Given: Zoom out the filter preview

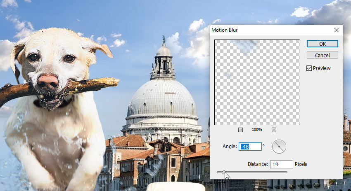Looking at the screenshot, I should coord(240,130).
